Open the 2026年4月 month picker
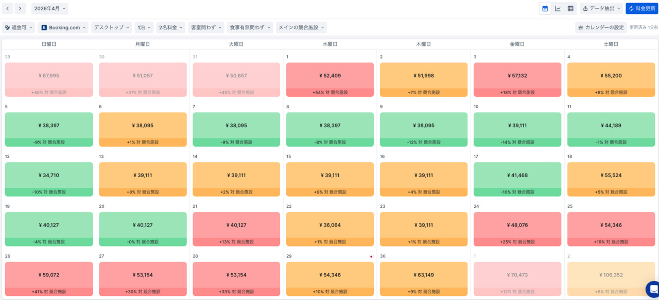Screen dimensions: 659x300 (x=49, y=9)
